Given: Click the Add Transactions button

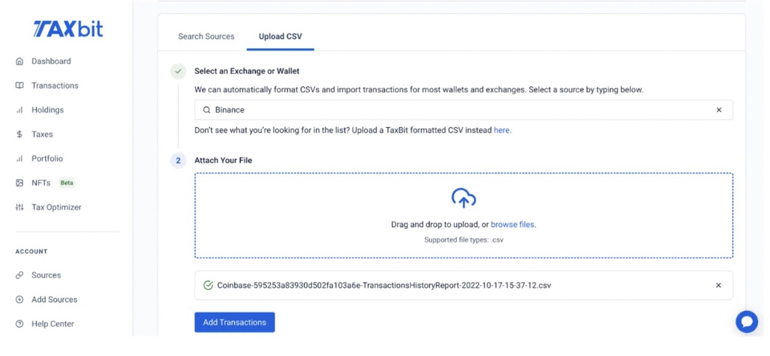Looking at the screenshot, I should tap(234, 322).
